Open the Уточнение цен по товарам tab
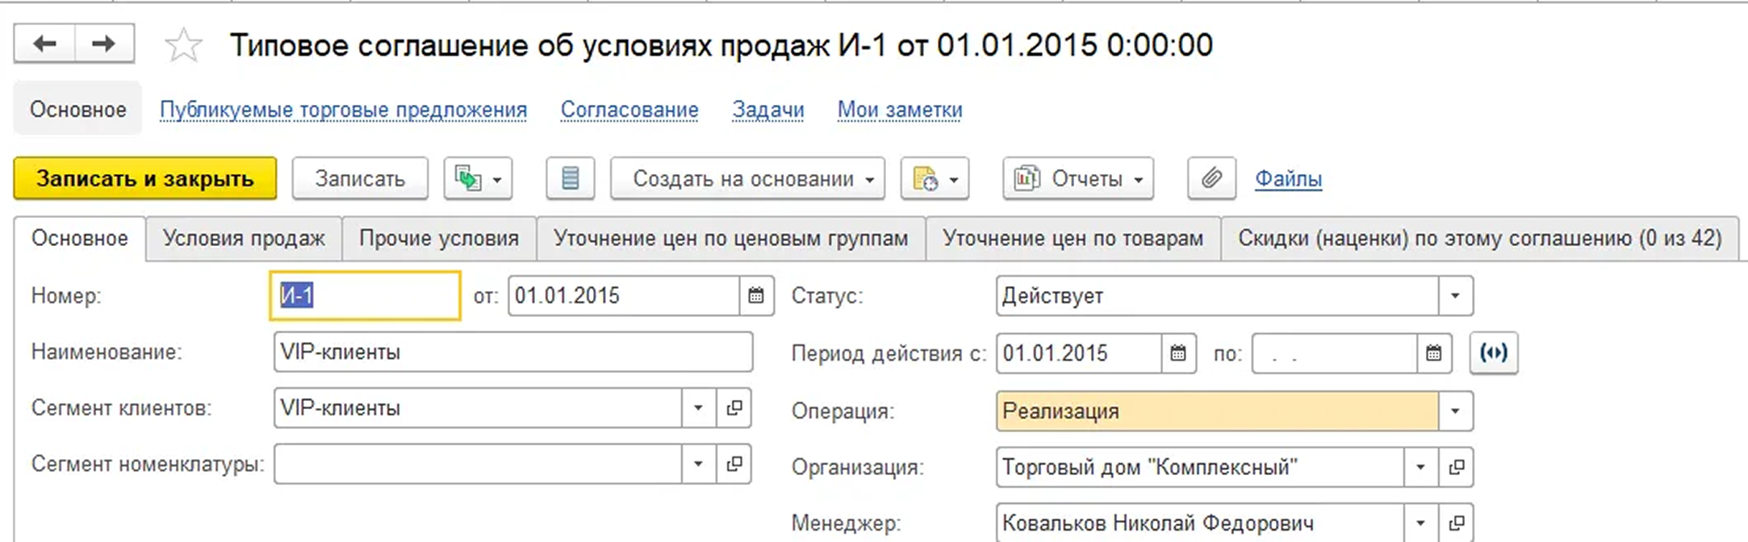 pyautogui.click(x=1073, y=239)
